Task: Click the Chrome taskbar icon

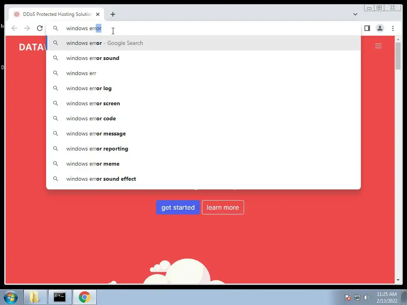Action: [84, 297]
